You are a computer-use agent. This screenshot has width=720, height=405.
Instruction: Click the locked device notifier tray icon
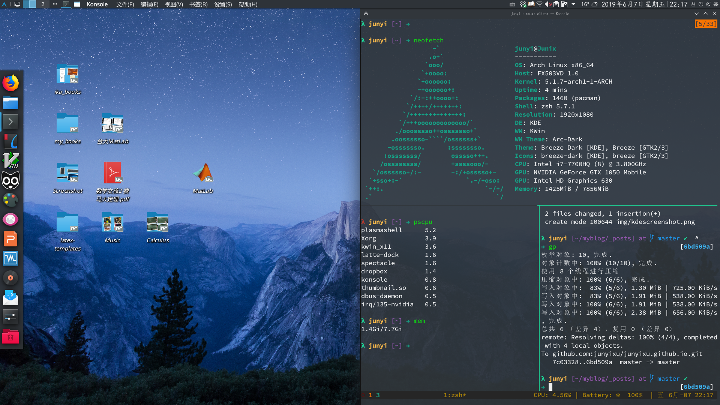pyautogui.click(x=564, y=4)
